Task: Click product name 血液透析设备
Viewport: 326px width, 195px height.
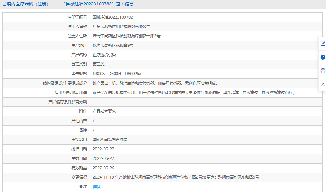Action: [x=104, y=55]
